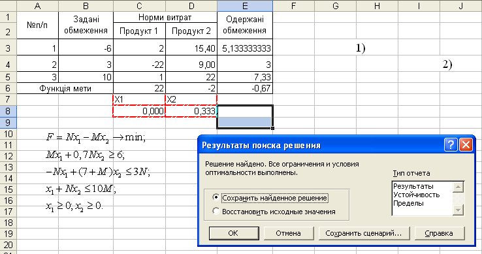Click scroll down arrow of report list
The image size is (482, 254).
pyautogui.click(x=458, y=210)
